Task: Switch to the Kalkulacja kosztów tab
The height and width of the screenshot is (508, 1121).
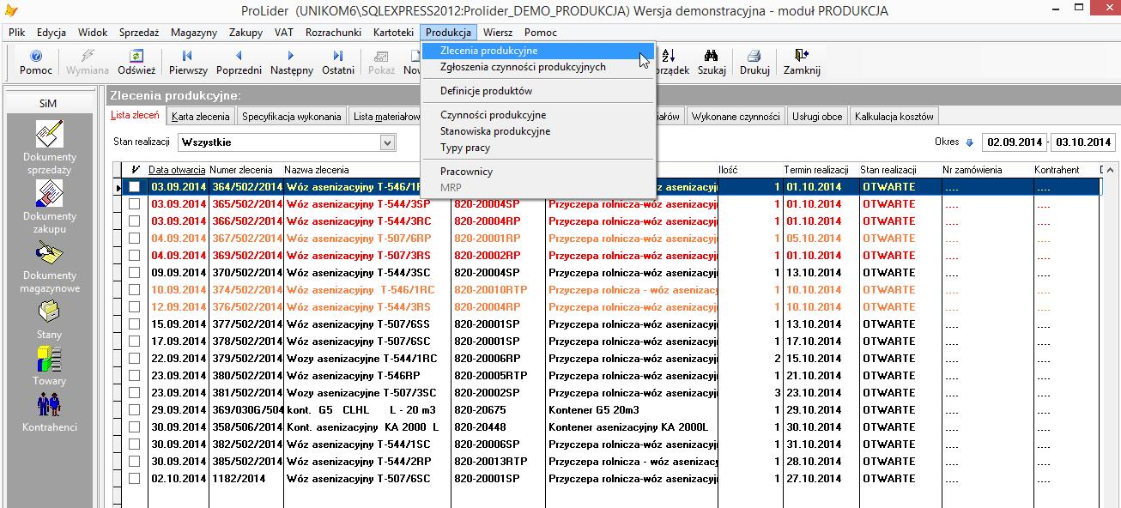Action: (894, 117)
